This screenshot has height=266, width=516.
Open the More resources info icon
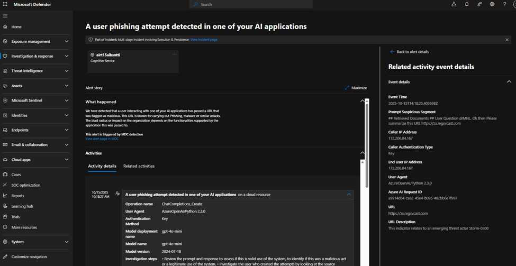pos(5,227)
